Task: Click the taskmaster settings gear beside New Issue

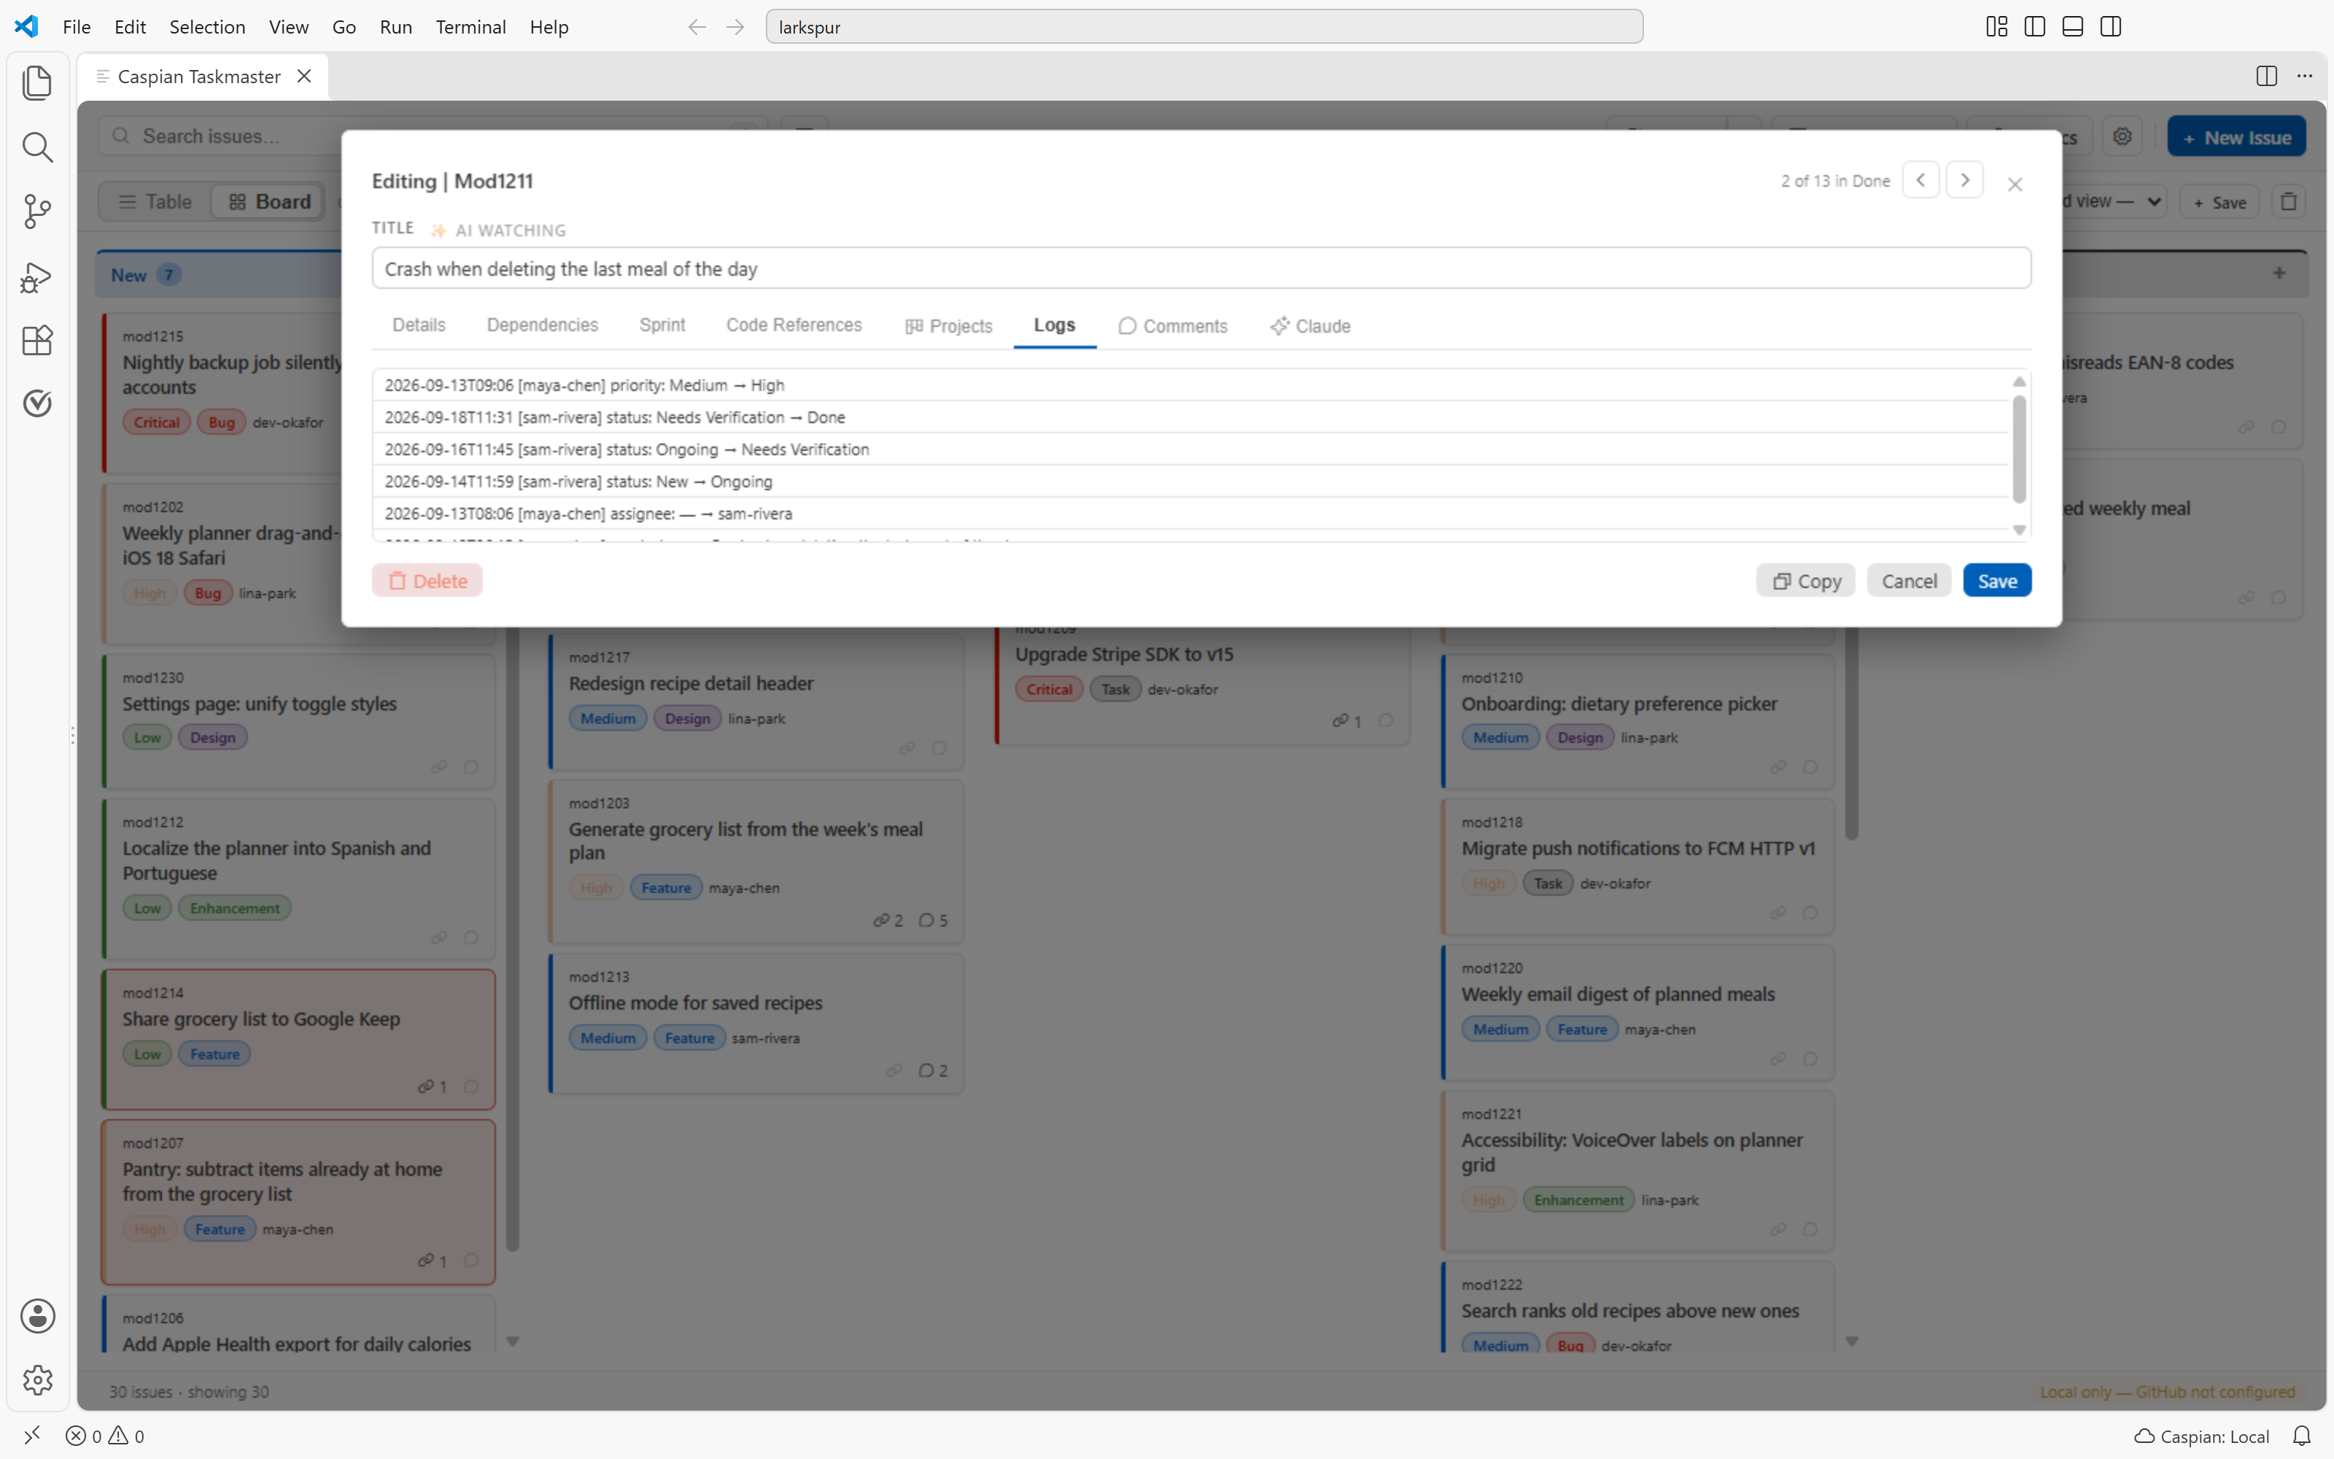Action: pyautogui.click(x=2122, y=137)
